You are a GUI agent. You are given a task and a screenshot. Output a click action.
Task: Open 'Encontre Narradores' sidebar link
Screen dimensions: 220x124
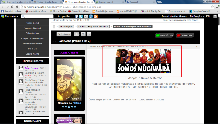[32, 44]
